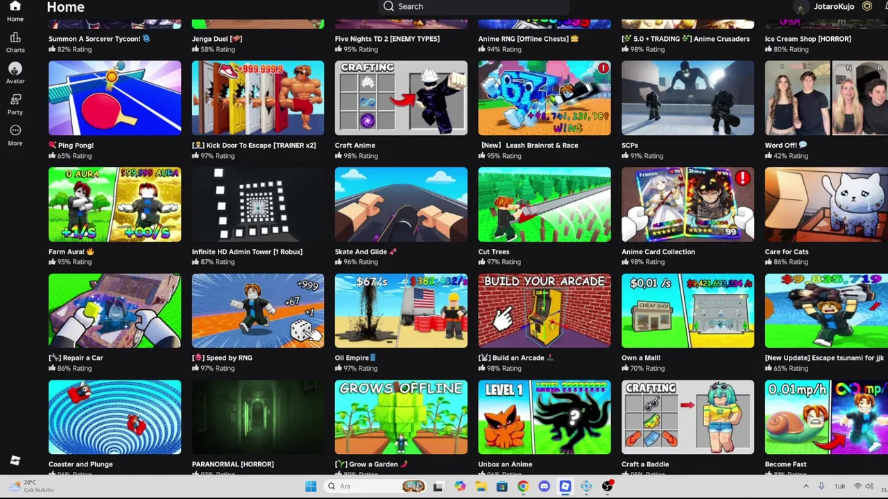Open the JotaroKujo username link

(834, 6)
